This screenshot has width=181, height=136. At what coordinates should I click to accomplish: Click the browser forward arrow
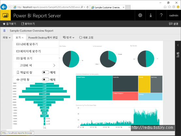pyautogui.click(x=10, y=7)
